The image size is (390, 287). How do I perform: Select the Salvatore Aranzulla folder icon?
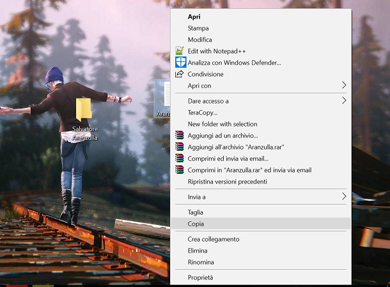click(x=84, y=110)
